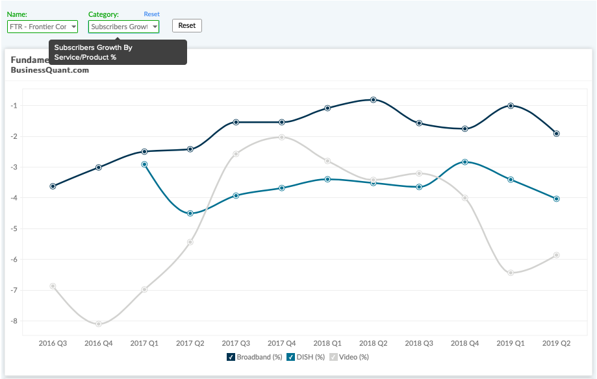Select the DISH data point at 2017 Q2

(x=190, y=214)
